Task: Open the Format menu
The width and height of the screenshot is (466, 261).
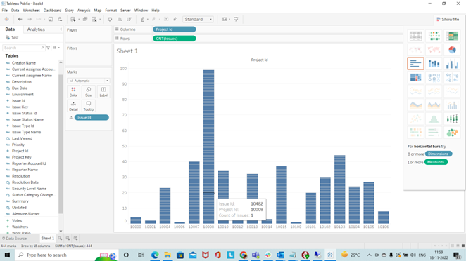Action: [111, 11]
